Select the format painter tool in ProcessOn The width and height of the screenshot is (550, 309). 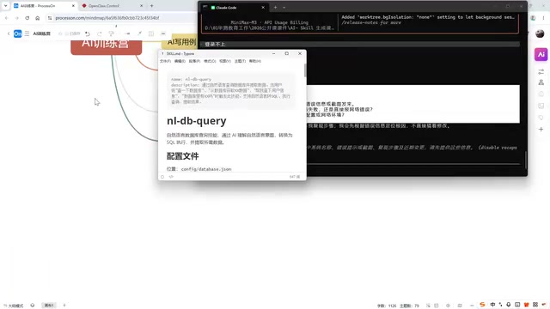(x=111, y=33)
